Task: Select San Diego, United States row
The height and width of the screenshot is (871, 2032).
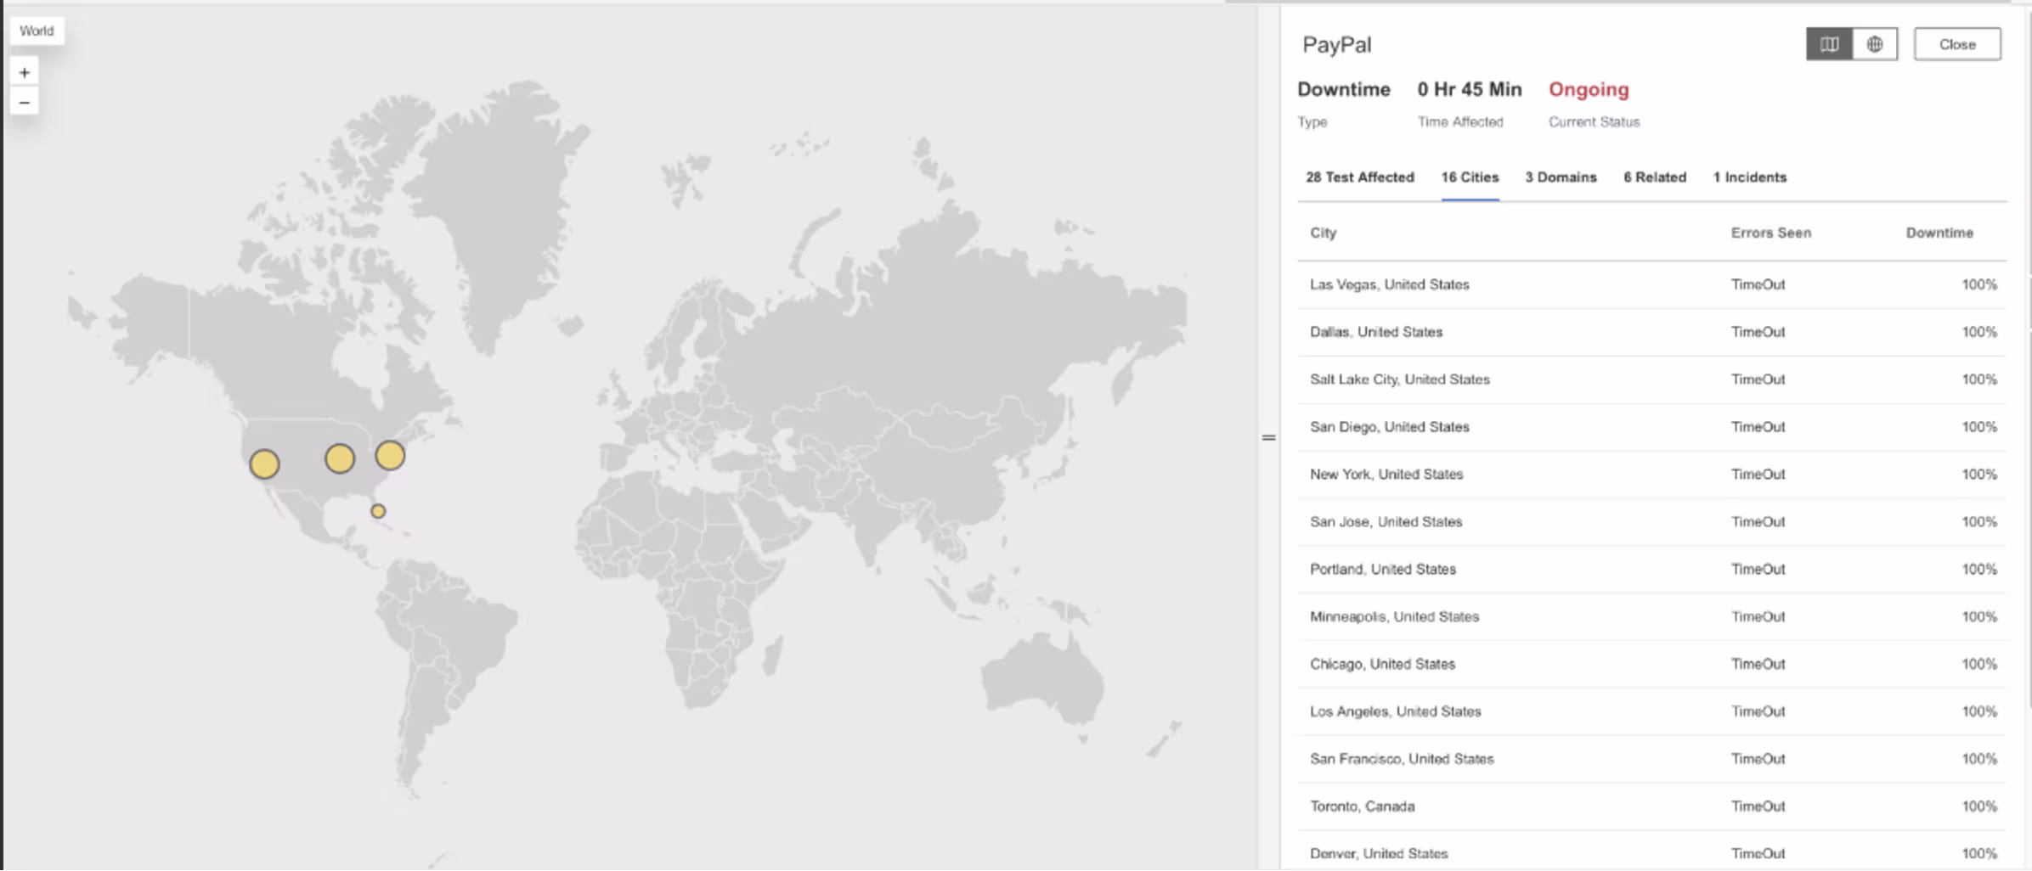Action: (1652, 427)
